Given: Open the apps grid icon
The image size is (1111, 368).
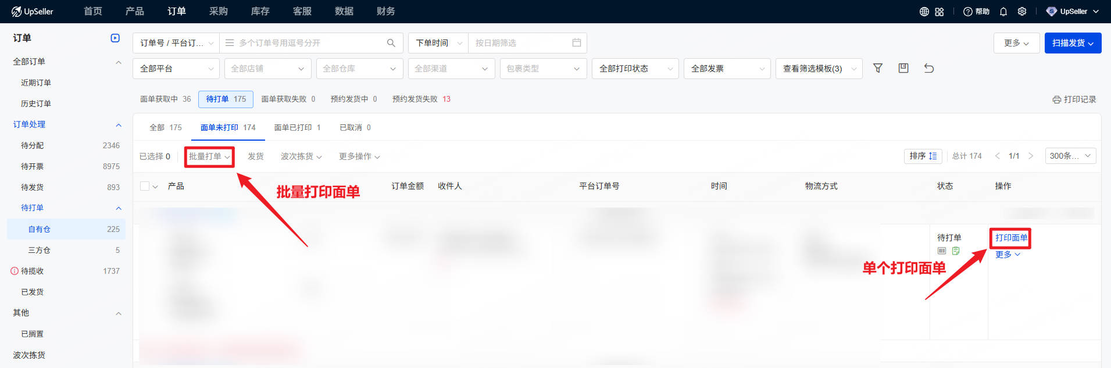Looking at the screenshot, I should 939,12.
